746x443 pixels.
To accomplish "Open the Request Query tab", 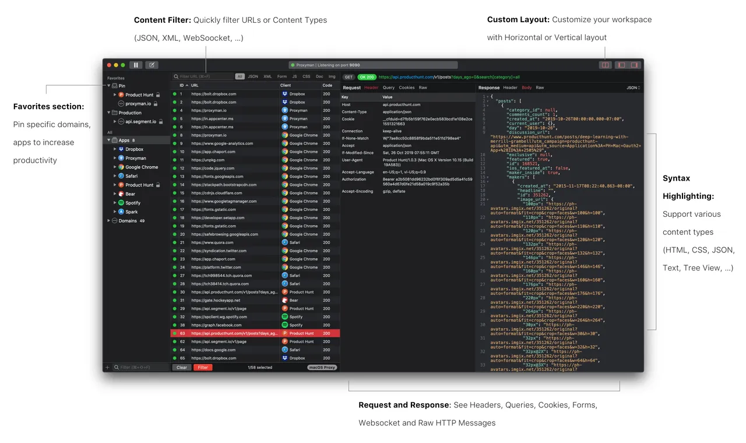I will [x=389, y=87].
